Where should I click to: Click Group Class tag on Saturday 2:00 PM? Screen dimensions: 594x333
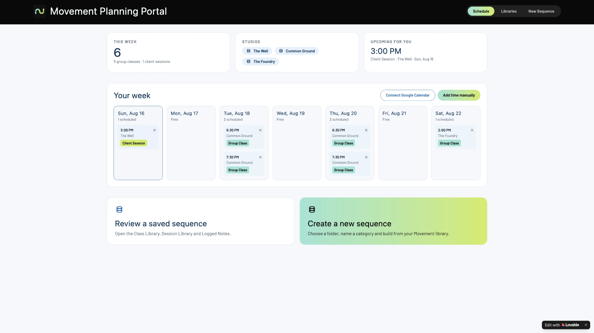[x=449, y=143]
